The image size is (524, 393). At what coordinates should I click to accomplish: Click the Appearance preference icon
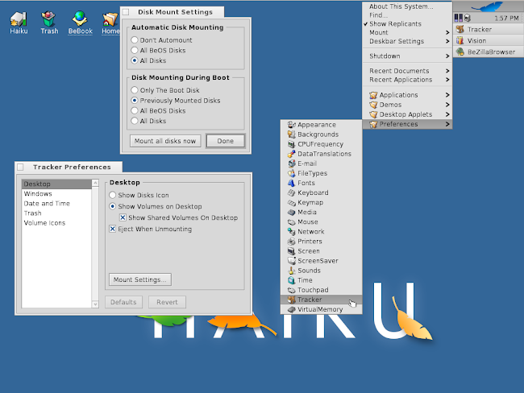291,125
